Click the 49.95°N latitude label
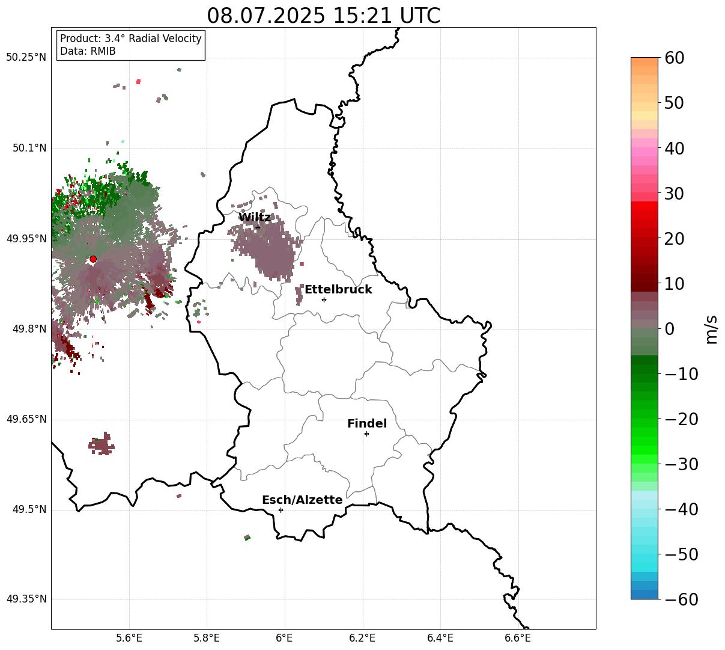The width and height of the screenshot is (725, 650). [x=26, y=239]
